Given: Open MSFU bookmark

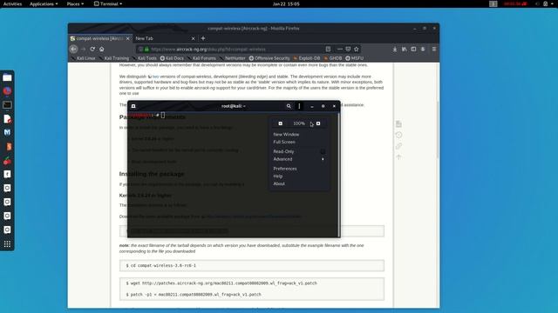Looking at the screenshot, I should [x=355, y=58].
